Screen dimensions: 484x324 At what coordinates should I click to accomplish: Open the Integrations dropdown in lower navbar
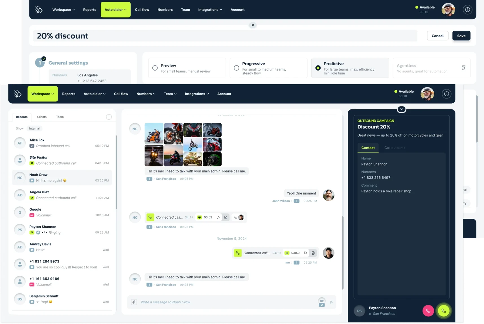point(197,94)
